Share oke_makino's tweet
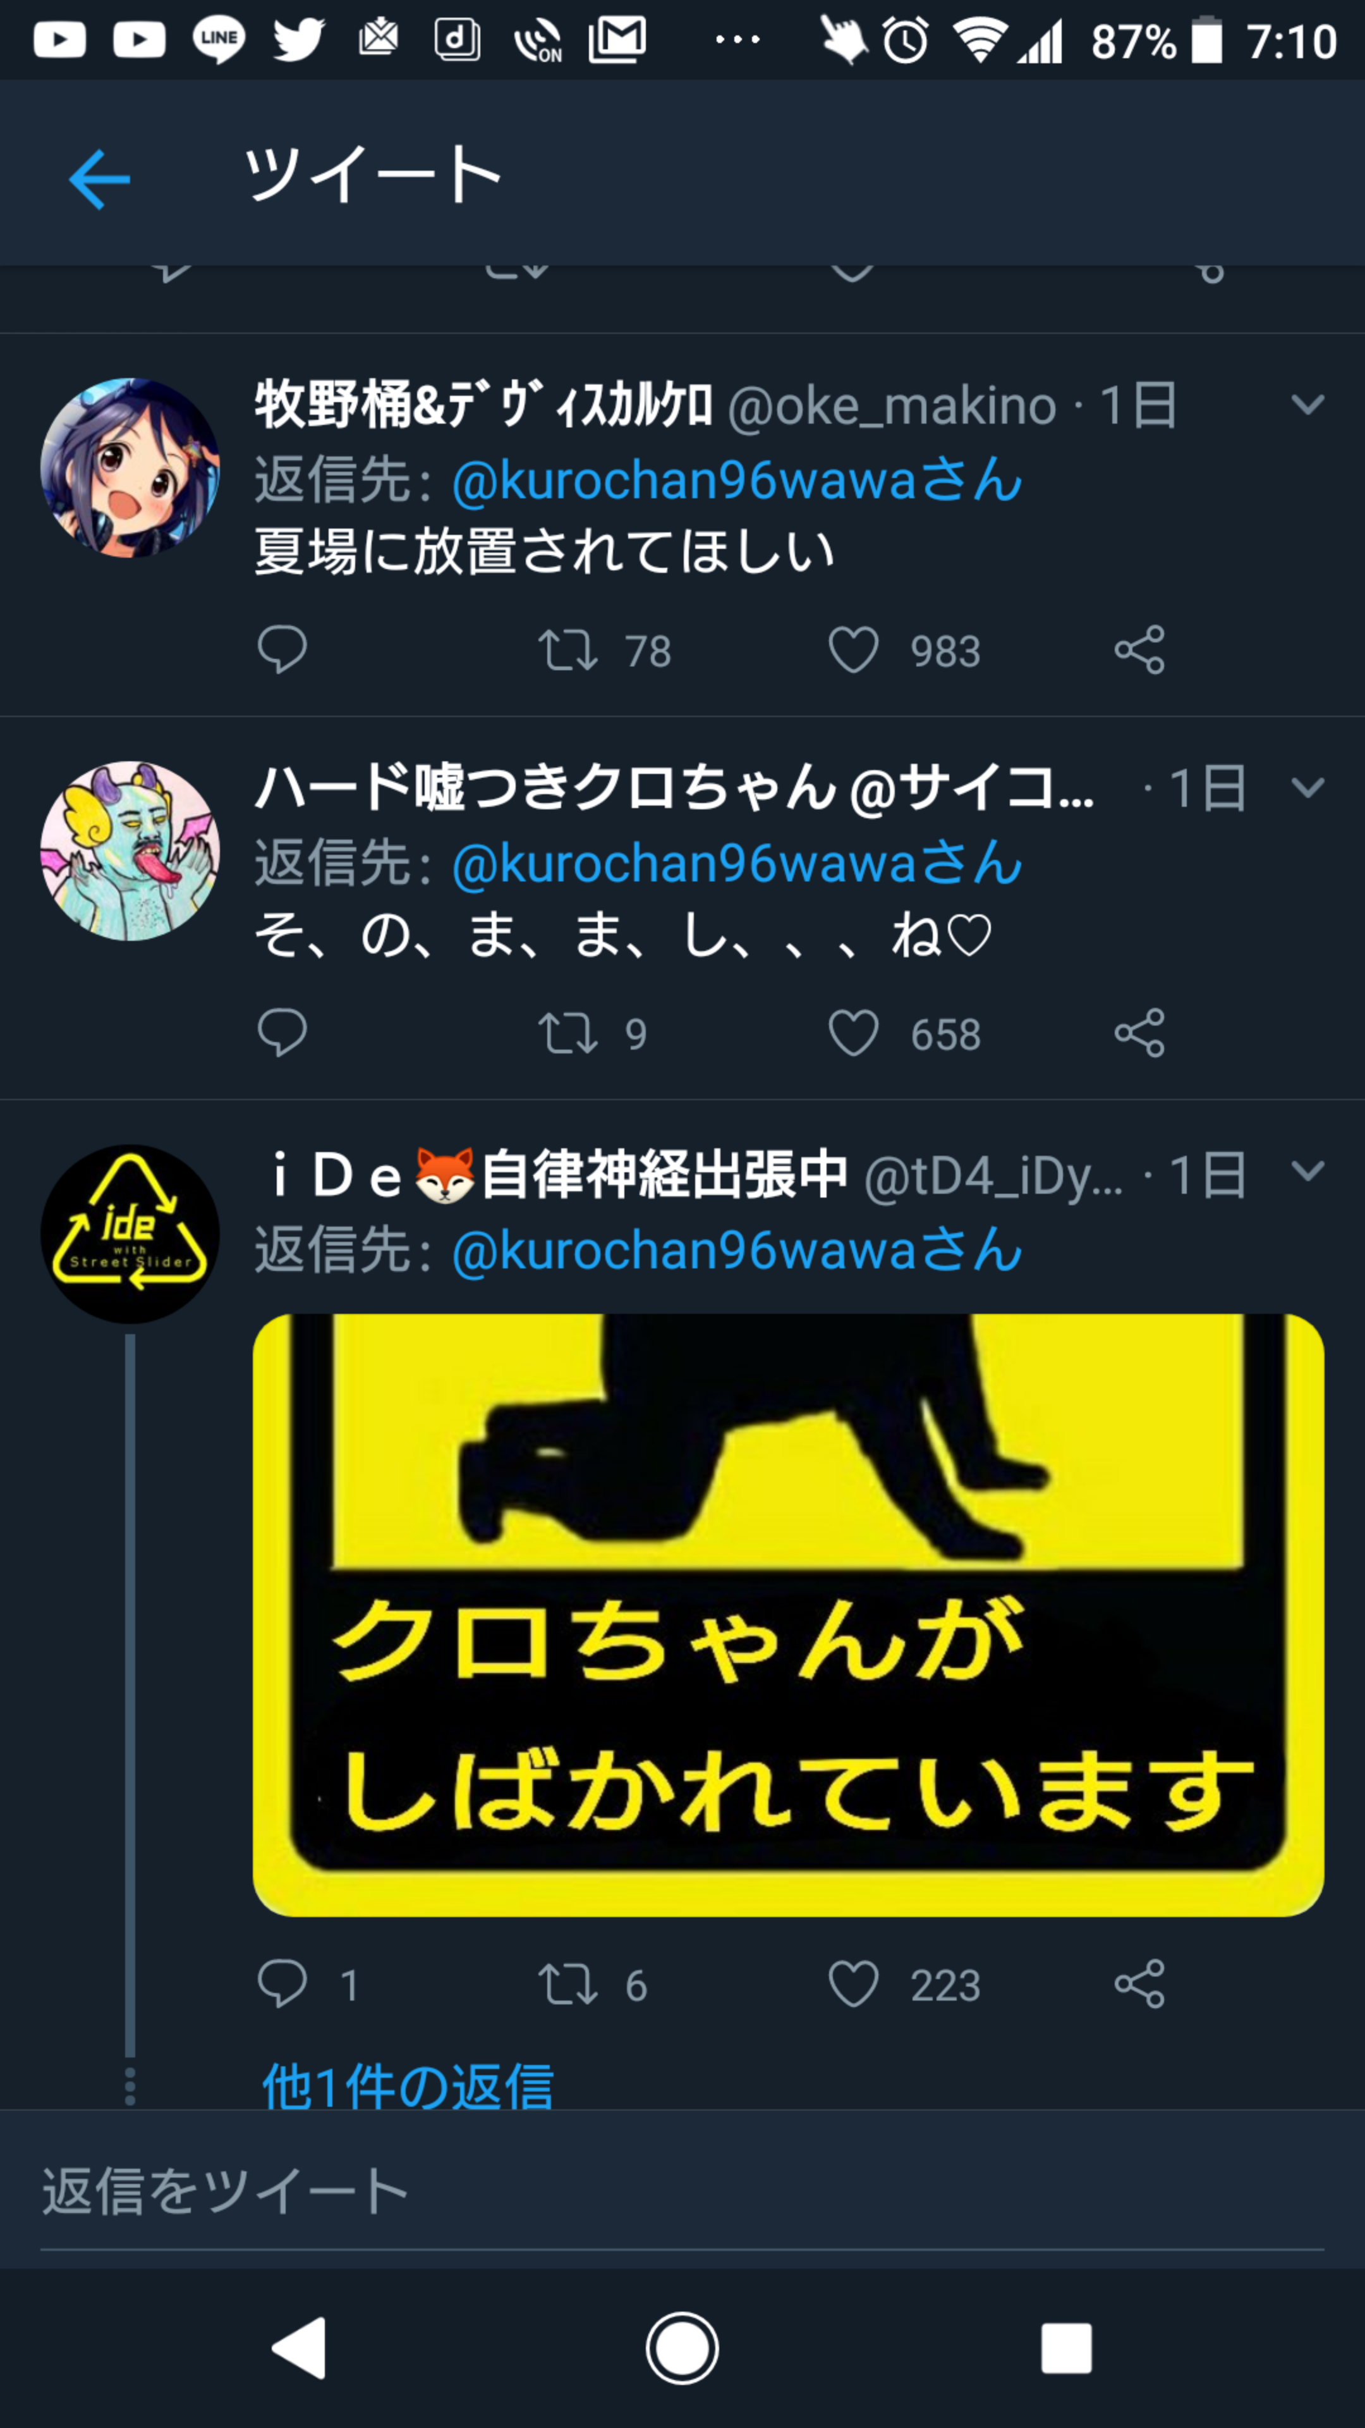The width and height of the screenshot is (1365, 2428). tap(1140, 649)
